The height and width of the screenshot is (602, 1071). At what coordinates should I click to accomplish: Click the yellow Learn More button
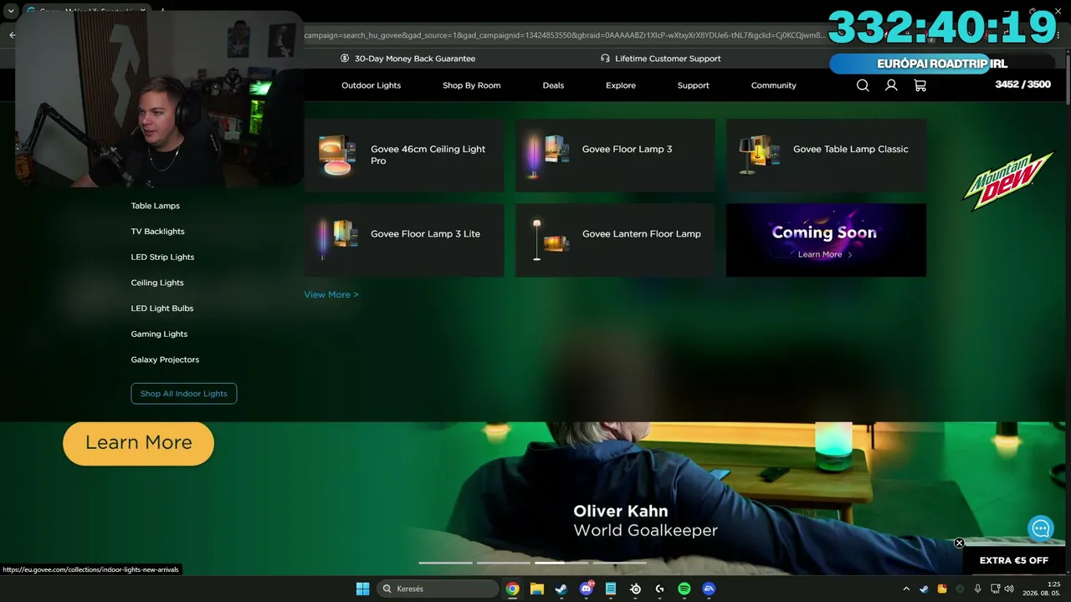(138, 443)
